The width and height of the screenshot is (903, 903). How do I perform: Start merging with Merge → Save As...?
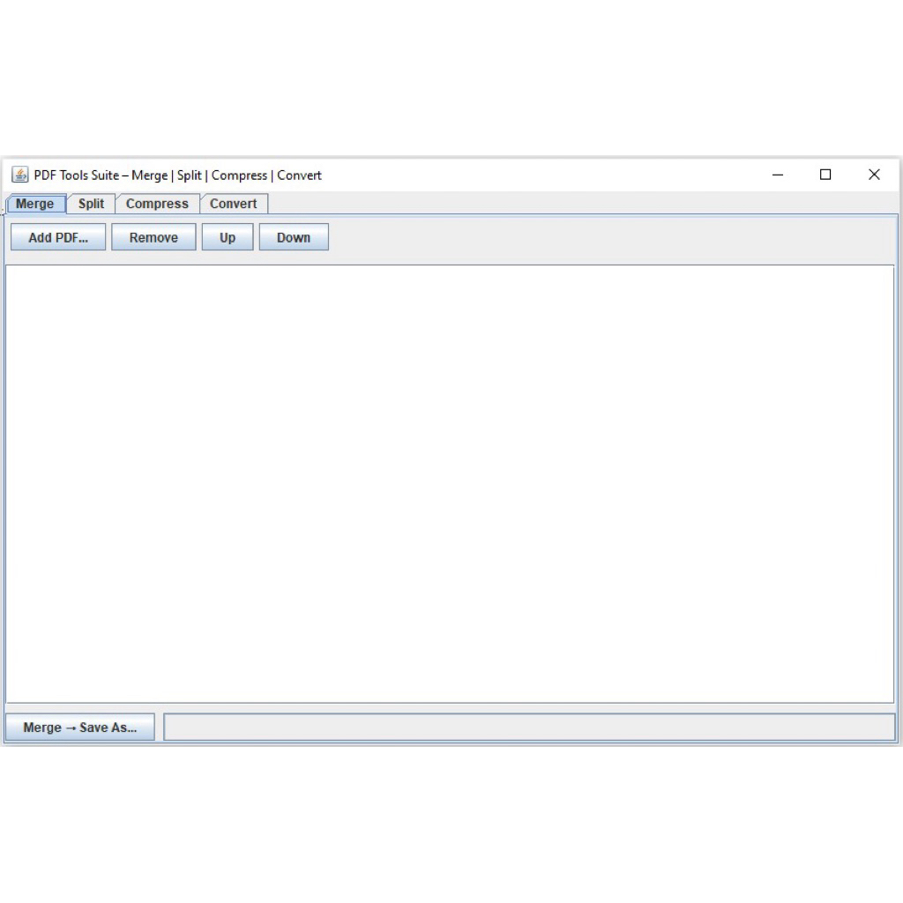[79, 727]
